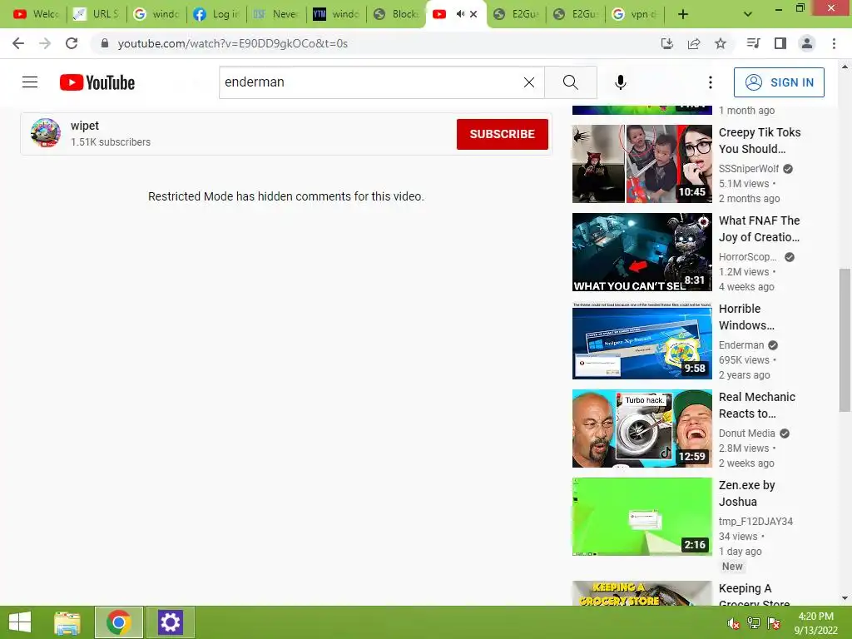This screenshot has height=639, width=852.
Task: Bookmark this page with star icon
Action: (721, 43)
